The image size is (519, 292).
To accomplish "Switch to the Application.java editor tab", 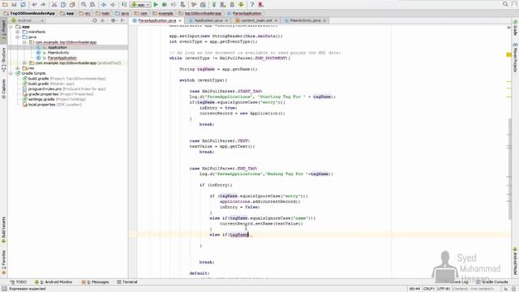I will pyautogui.click(x=208, y=20).
